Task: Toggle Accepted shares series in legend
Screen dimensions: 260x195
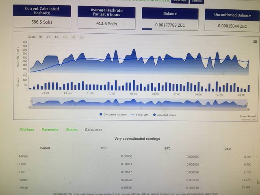Action: click(164, 115)
